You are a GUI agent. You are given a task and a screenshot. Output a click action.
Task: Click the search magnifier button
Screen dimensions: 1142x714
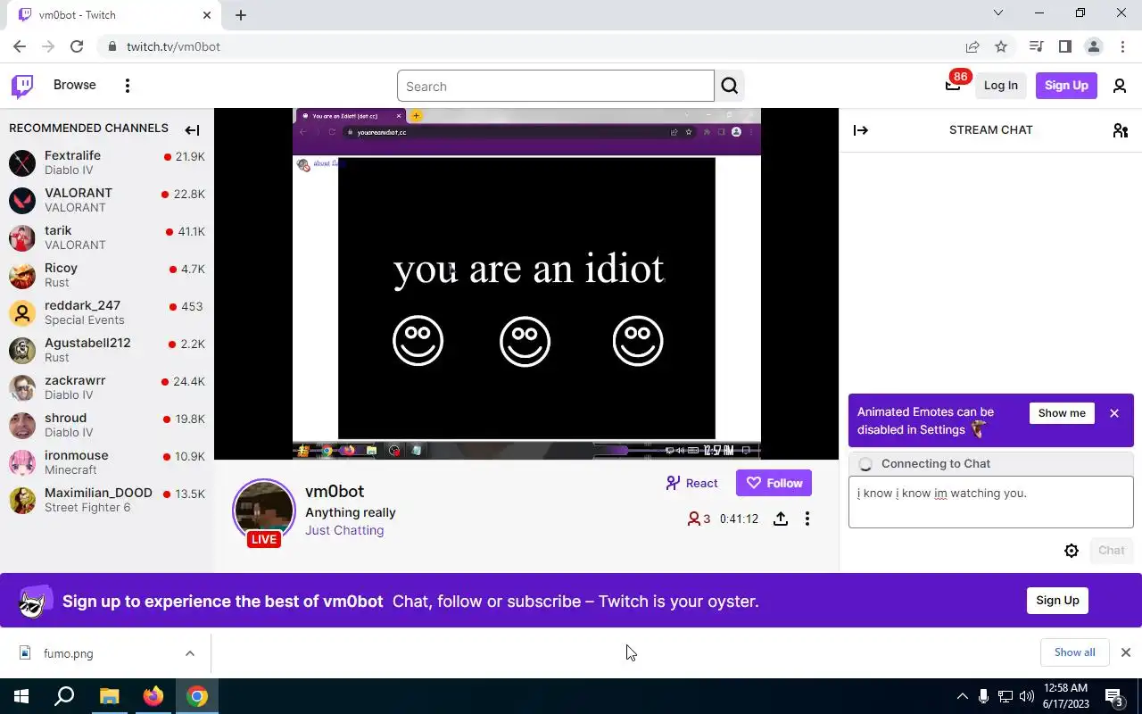pyautogui.click(x=730, y=86)
